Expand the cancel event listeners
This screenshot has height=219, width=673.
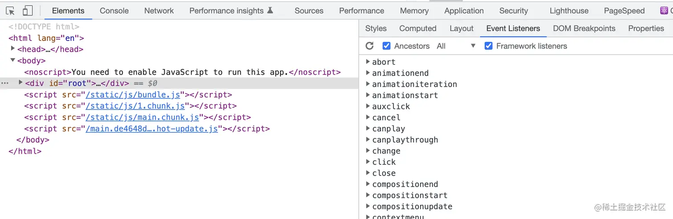pos(368,117)
